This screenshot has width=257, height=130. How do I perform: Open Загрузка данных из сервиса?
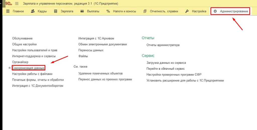pyautogui.click(x=166, y=63)
